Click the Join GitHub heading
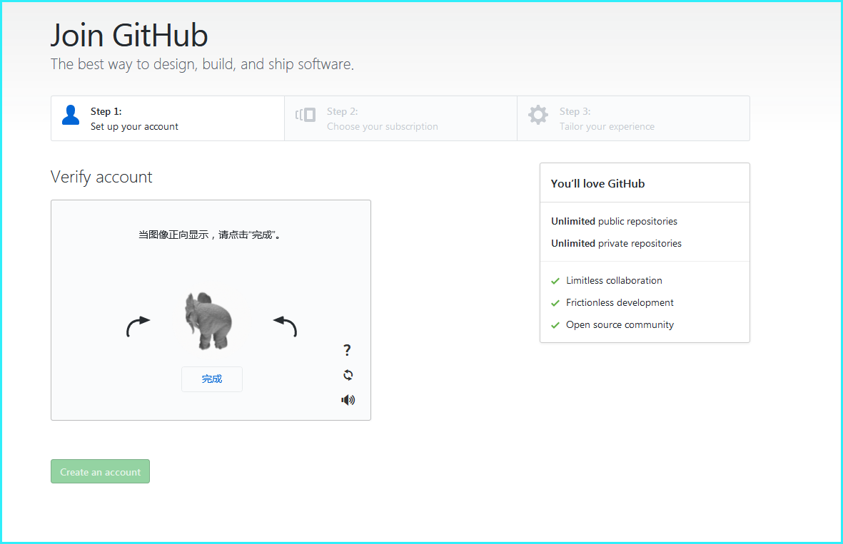843x544 pixels. [129, 36]
